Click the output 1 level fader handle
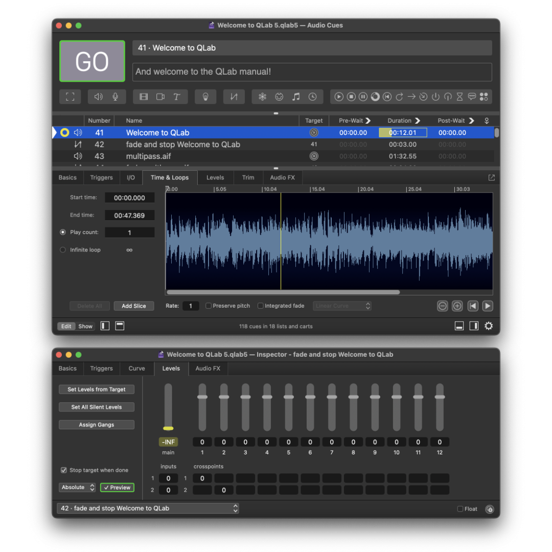 [x=202, y=397]
